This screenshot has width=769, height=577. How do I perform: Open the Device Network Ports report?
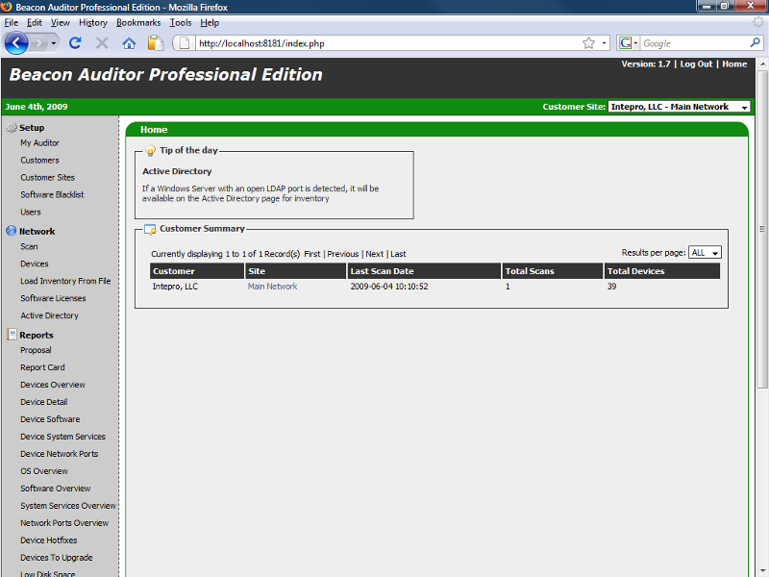(59, 454)
